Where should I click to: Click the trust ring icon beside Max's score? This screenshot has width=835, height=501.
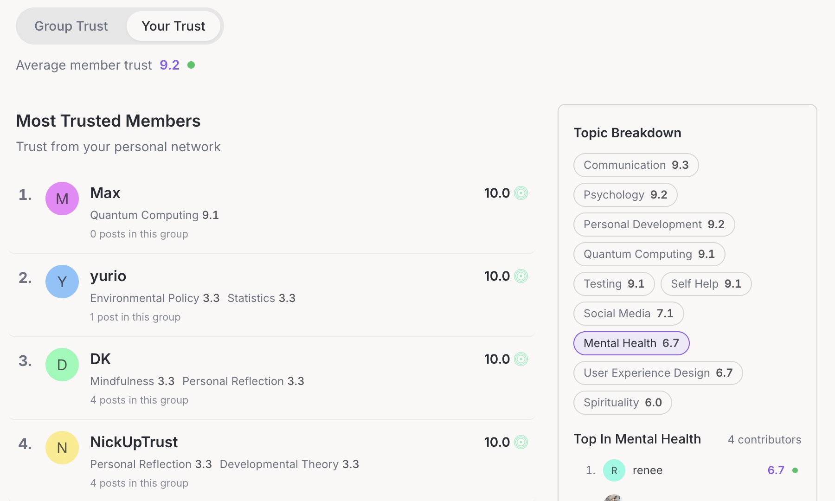coord(521,193)
